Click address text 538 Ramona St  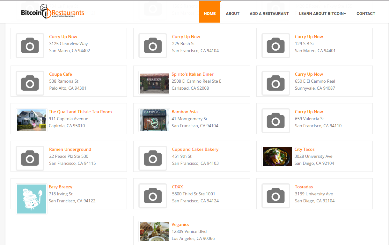(64, 81)
